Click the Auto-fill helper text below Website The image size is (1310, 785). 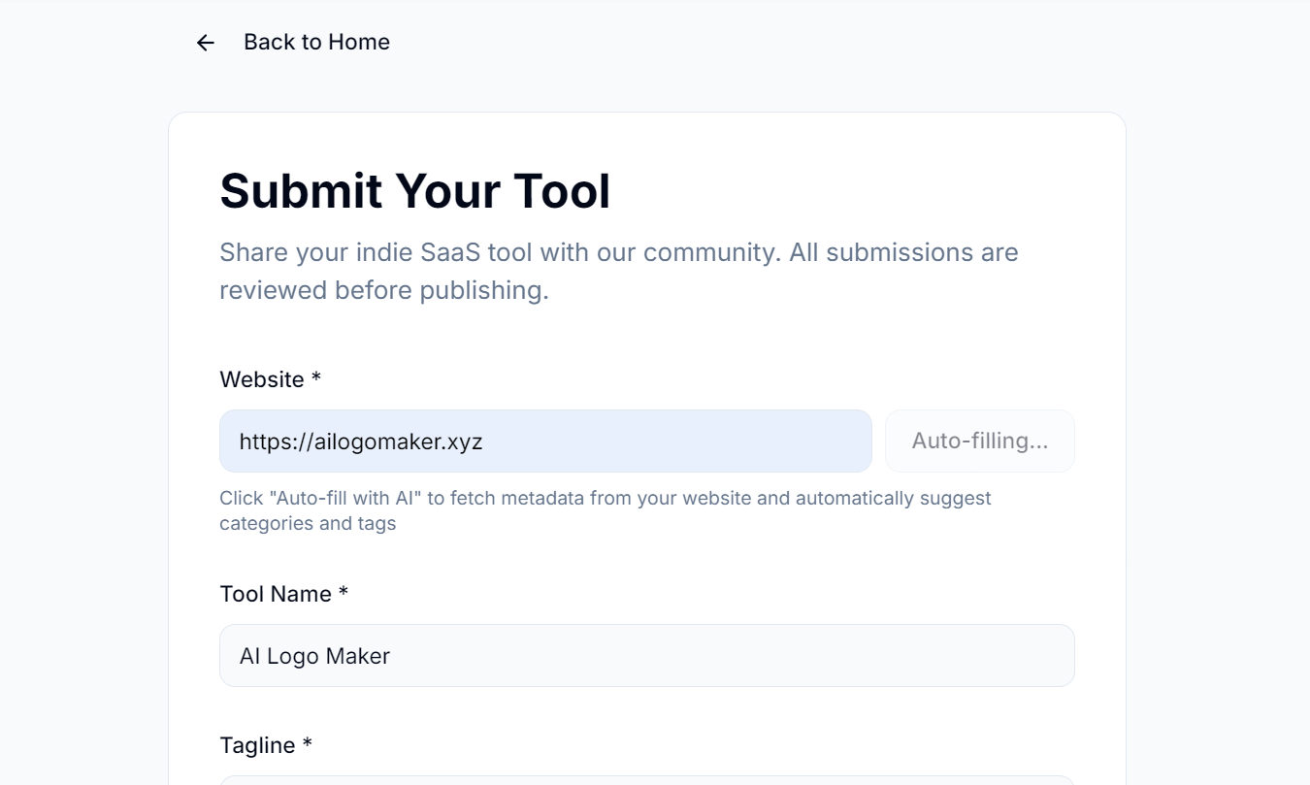[x=606, y=509]
